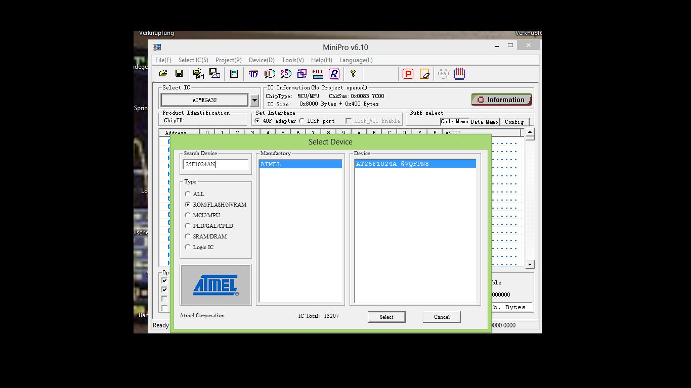This screenshot has width=691, height=388.
Task: Click the red chip with pins icon
Action: pyautogui.click(x=459, y=74)
